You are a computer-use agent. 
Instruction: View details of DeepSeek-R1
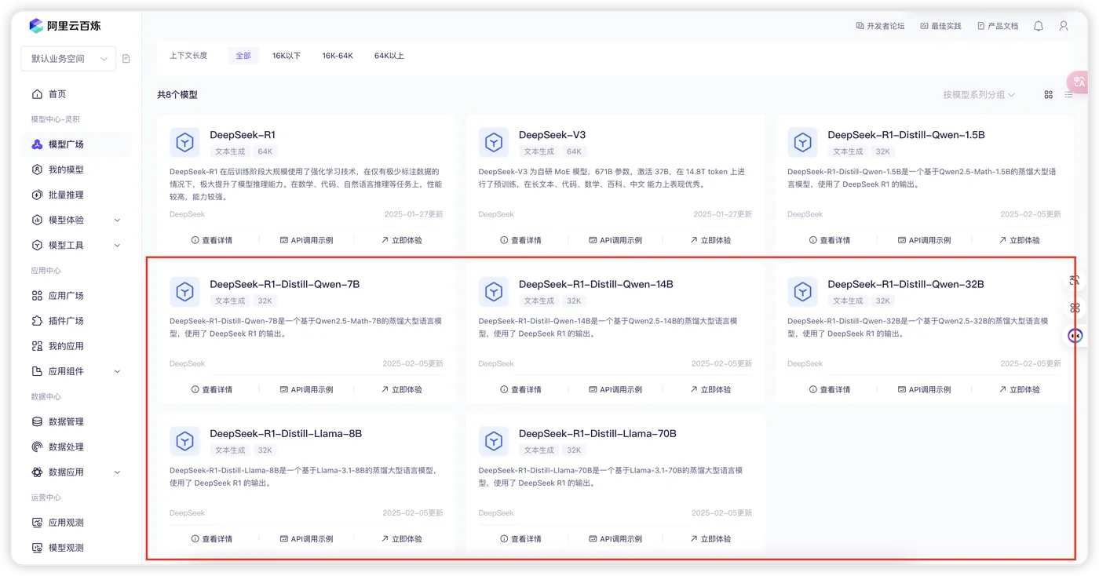click(212, 240)
